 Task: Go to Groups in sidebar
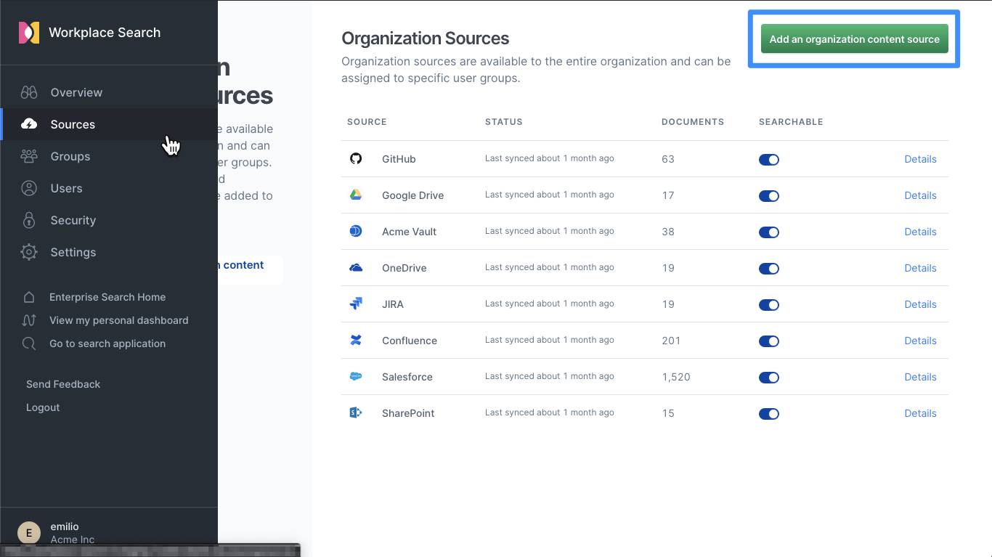(x=109, y=156)
